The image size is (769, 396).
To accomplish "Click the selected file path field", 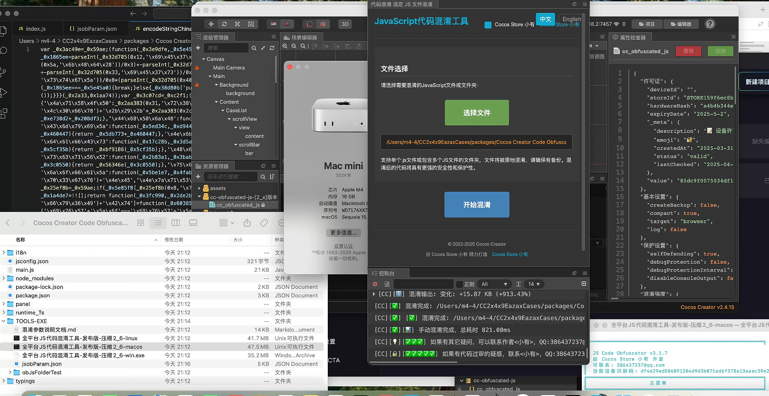I will point(476,142).
